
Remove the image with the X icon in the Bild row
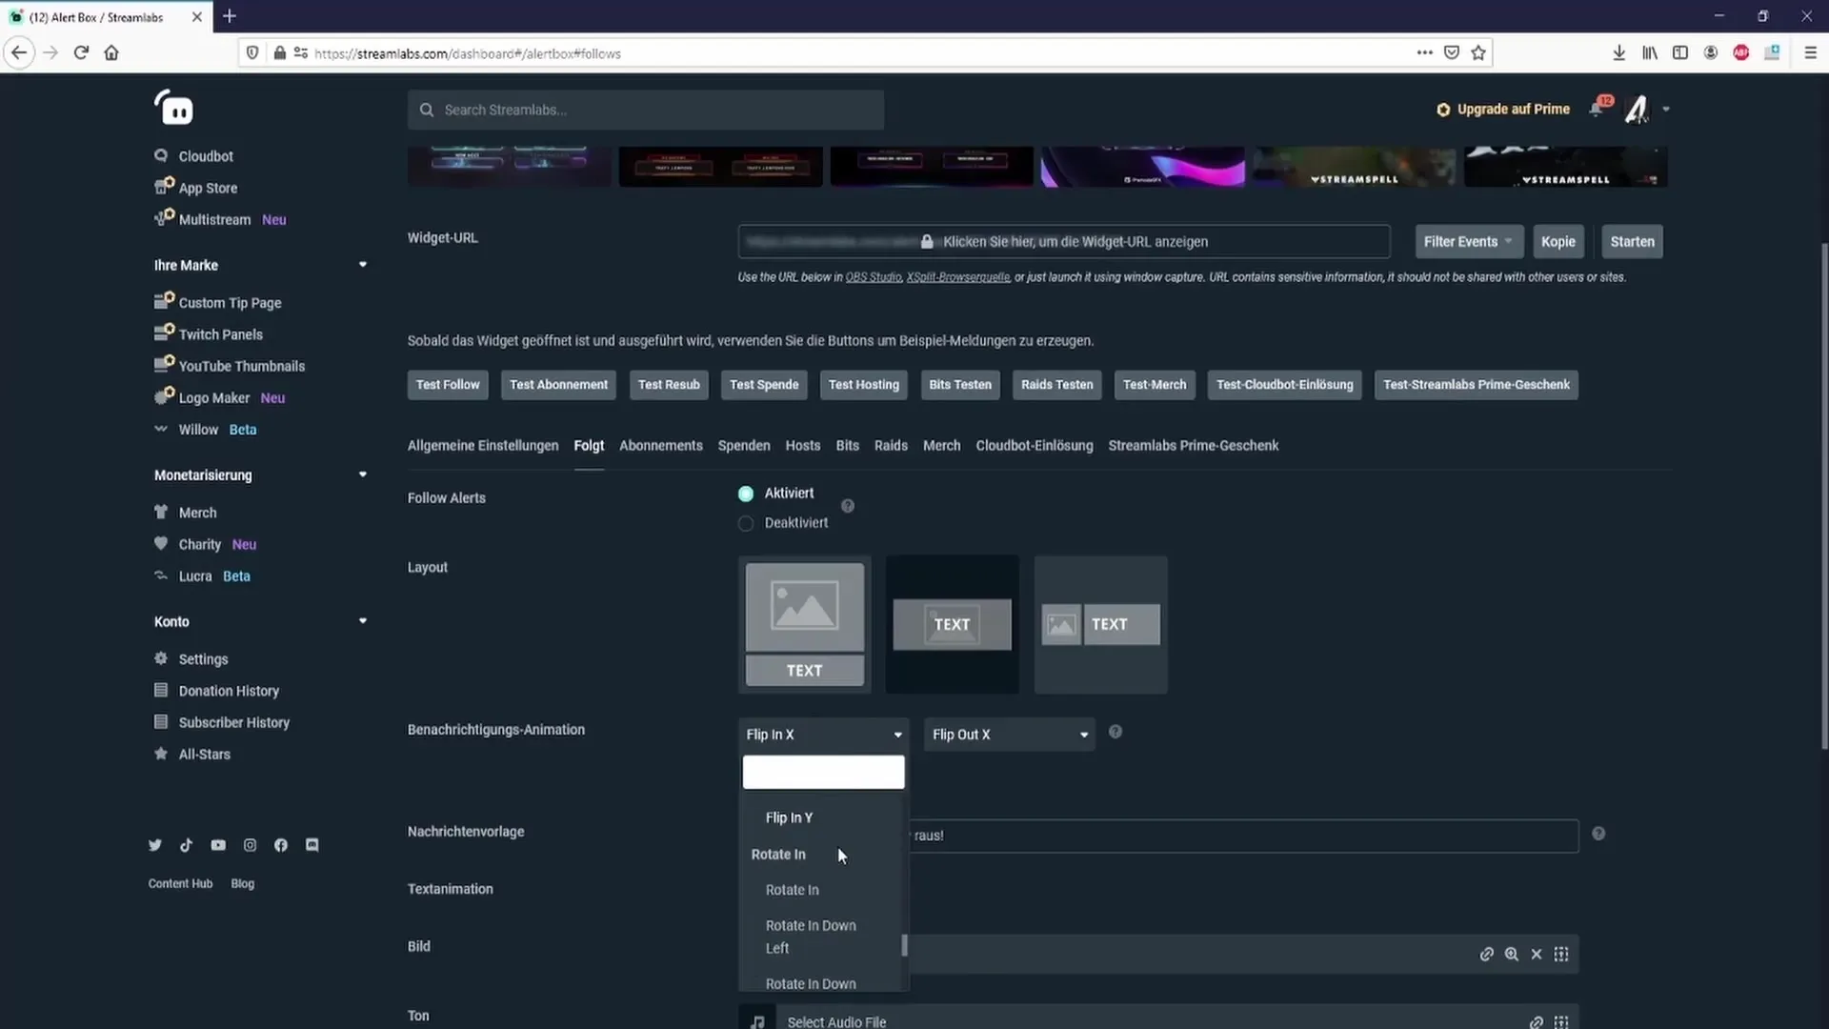click(x=1537, y=954)
